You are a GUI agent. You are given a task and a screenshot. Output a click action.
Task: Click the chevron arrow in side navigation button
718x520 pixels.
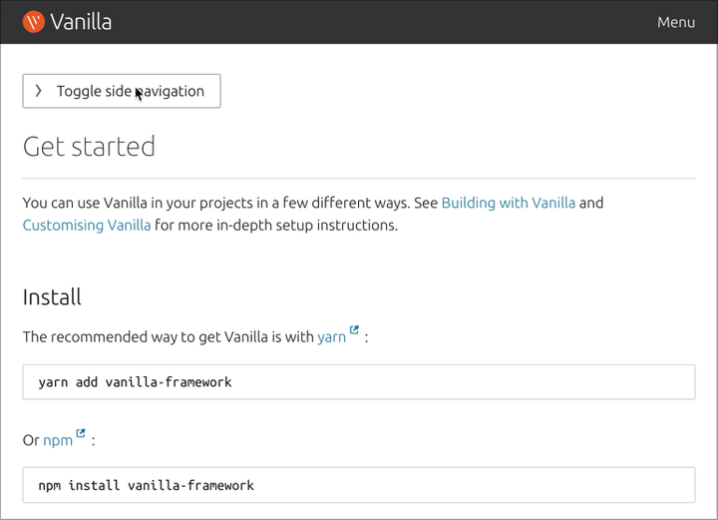coord(39,91)
